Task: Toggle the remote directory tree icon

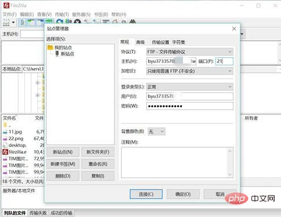Action: click(x=40, y=23)
